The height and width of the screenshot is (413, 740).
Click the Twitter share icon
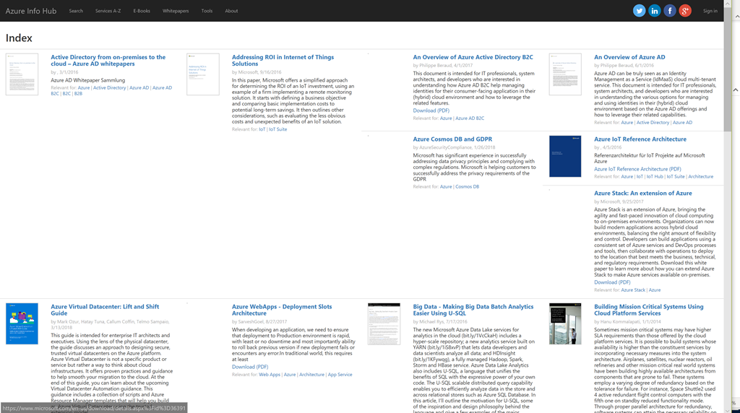pyautogui.click(x=639, y=11)
